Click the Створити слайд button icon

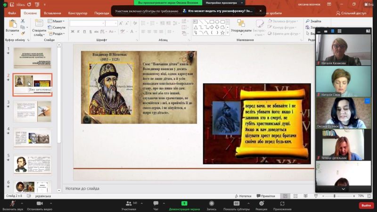tap(38, 23)
